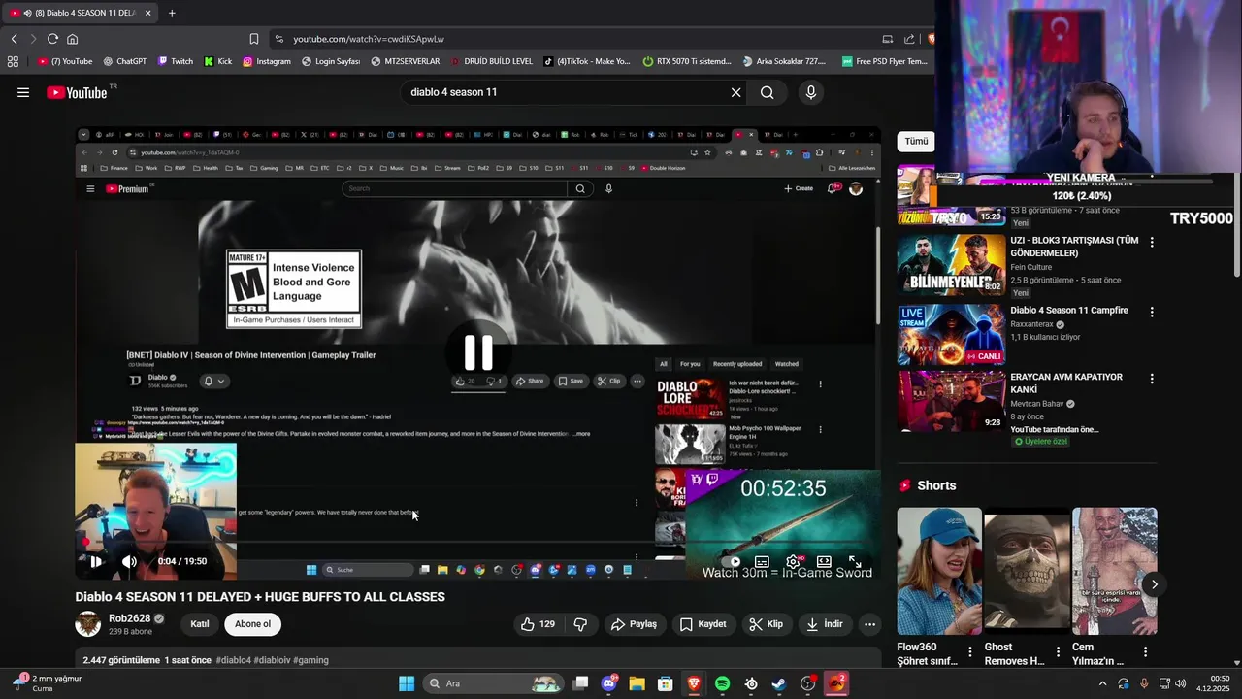Toggle subtitles in the player controls
1242x699 pixels.
[x=762, y=561]
